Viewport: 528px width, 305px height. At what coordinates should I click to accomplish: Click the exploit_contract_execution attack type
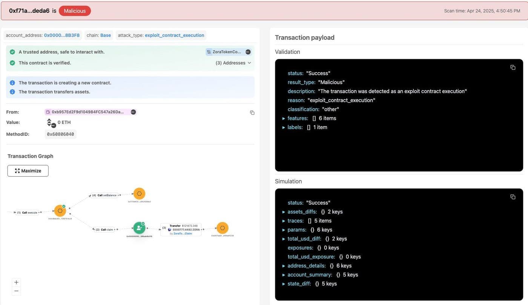pyautogui.click(x=175, y=35)
